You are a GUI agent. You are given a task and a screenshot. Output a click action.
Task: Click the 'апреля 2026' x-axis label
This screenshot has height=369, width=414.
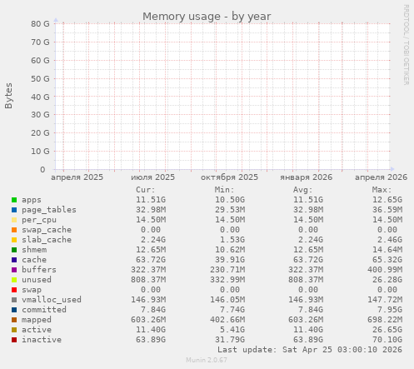pyautogui.click(x=381, y=177)
